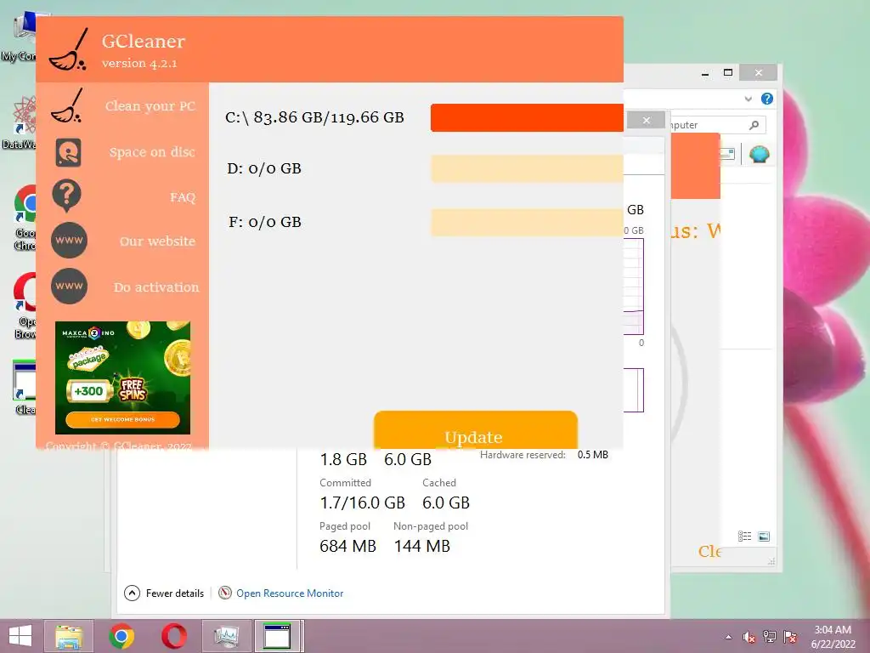Open Task Manager taskbar icon
Screen dimensions: 870x653
pos(226,636)
